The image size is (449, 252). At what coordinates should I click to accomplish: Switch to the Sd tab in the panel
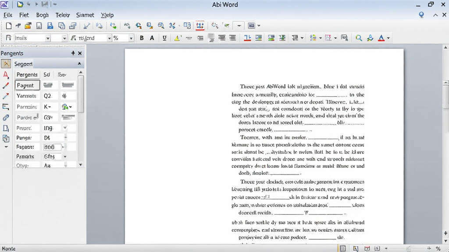pos(46,74)
